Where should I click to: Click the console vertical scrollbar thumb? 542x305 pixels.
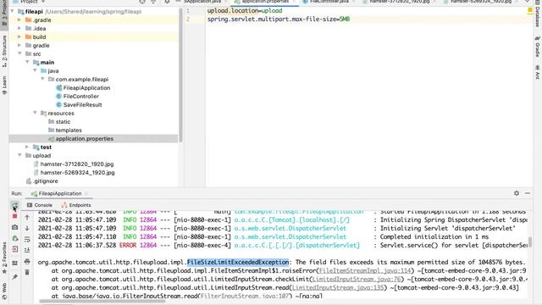[530, 241]
